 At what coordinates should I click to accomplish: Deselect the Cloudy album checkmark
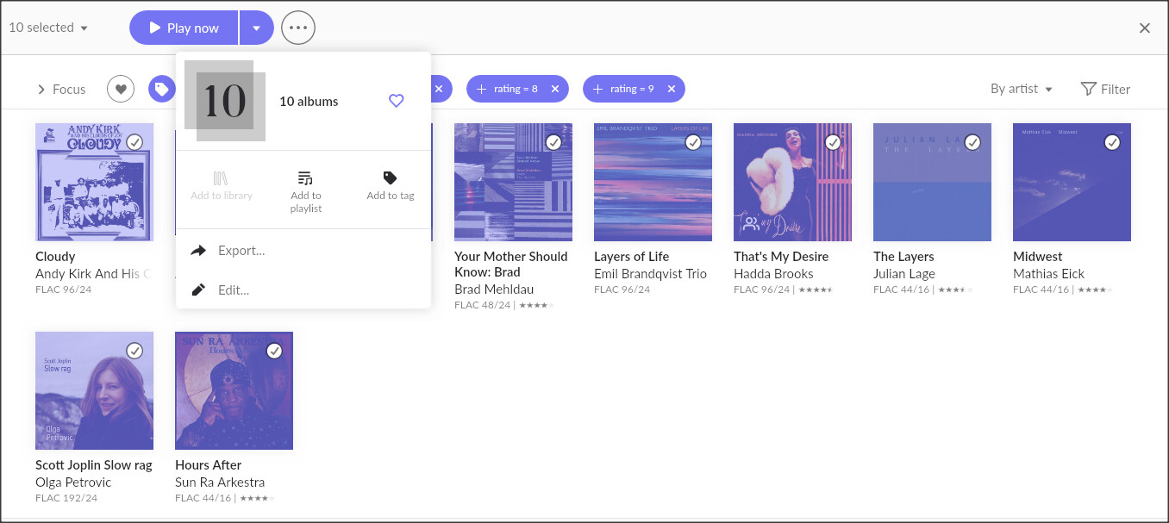pyautogui.click(x=134, y=142)
